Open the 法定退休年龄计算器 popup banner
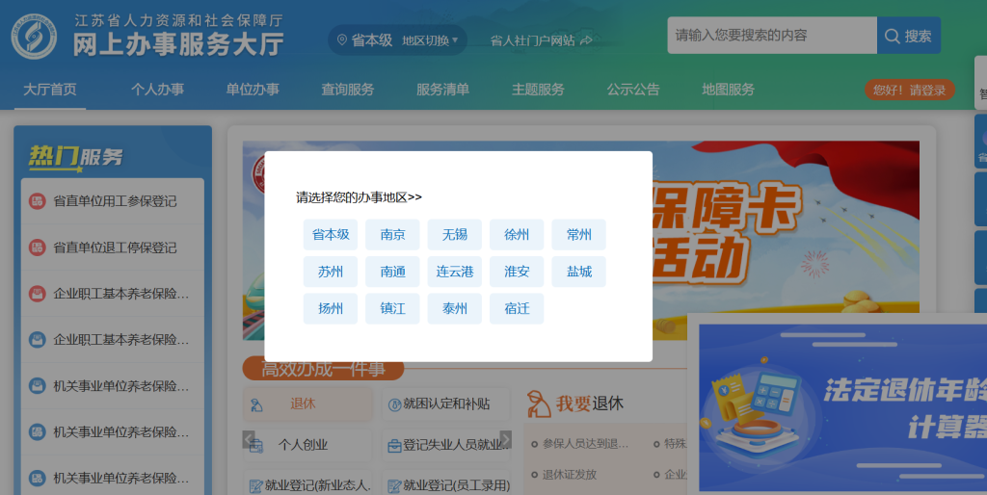 [842, 407]
